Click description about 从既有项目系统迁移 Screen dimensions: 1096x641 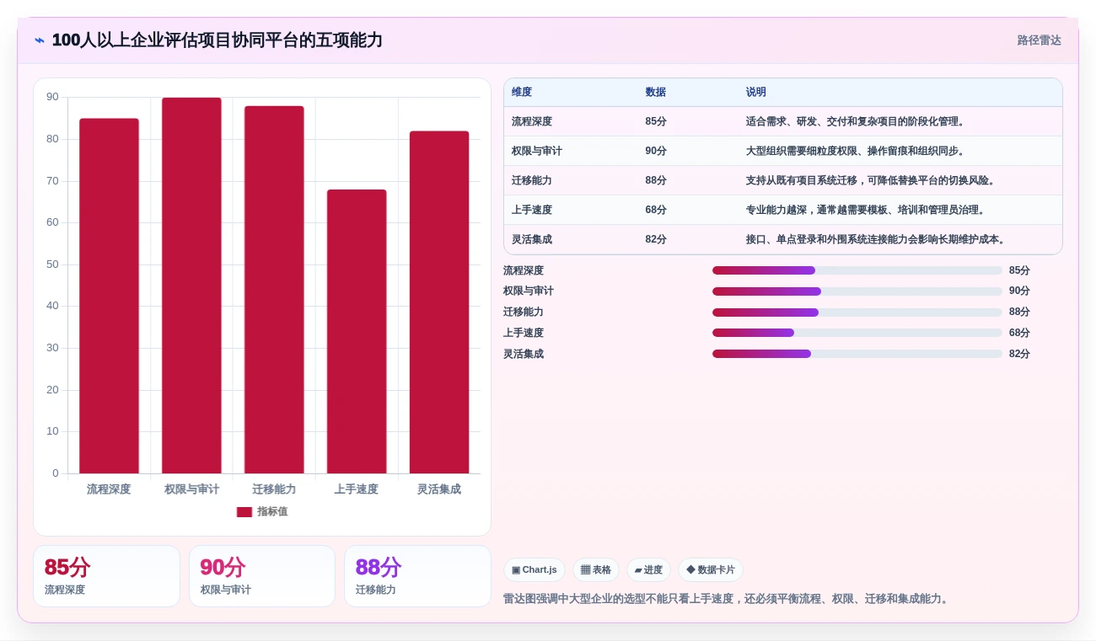871,181
